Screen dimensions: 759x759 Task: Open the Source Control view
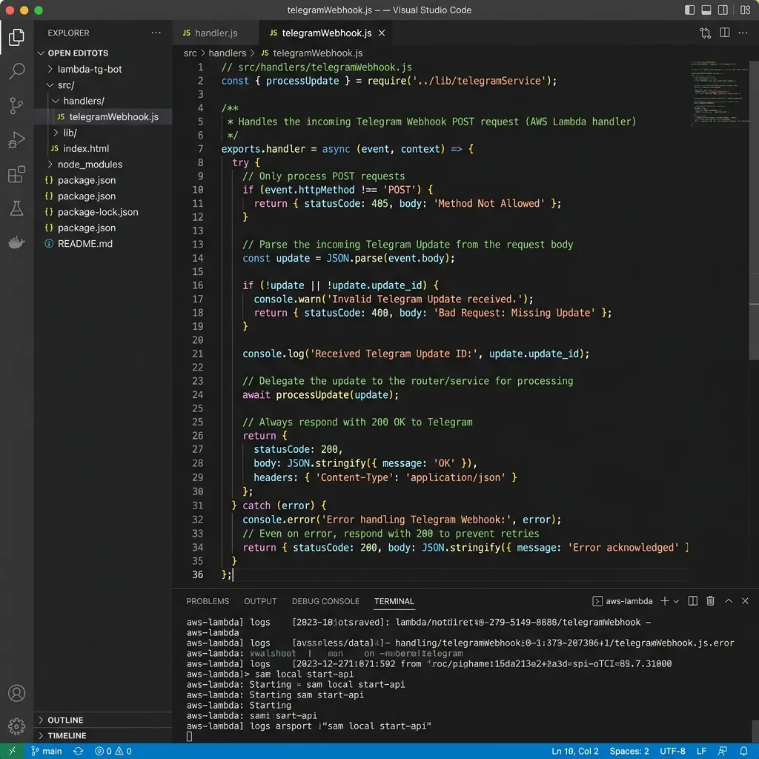point(16,105)
